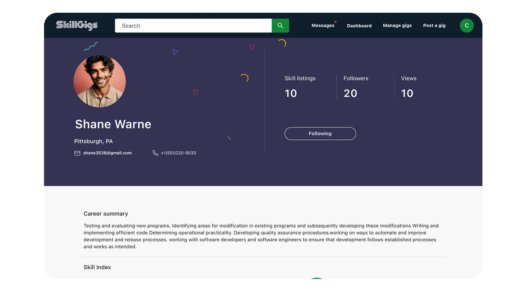526x291 pixels.
Task: Click the envelope icon beside the email
Action: (x=77, y=153)
